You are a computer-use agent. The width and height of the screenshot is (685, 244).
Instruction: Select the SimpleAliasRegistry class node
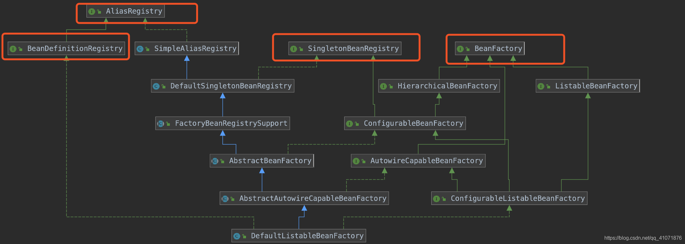pos(187,48)
